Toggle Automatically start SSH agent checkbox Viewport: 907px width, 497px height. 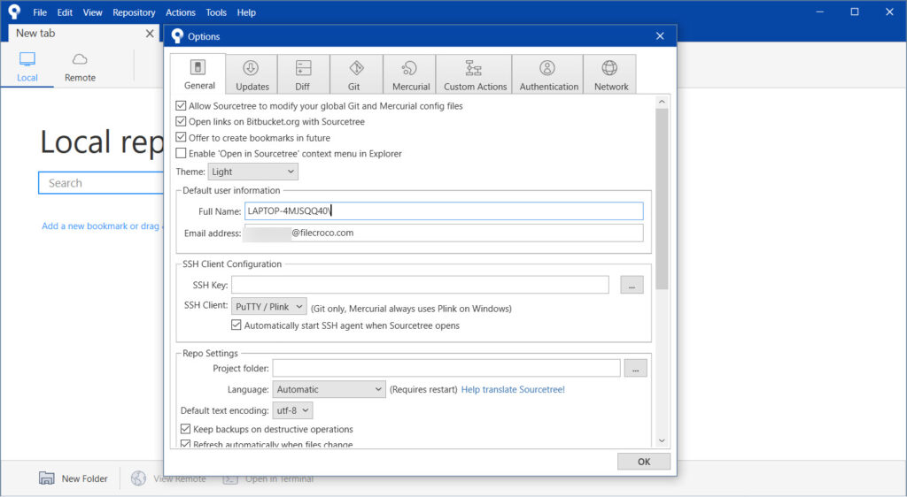coord(236,325)
